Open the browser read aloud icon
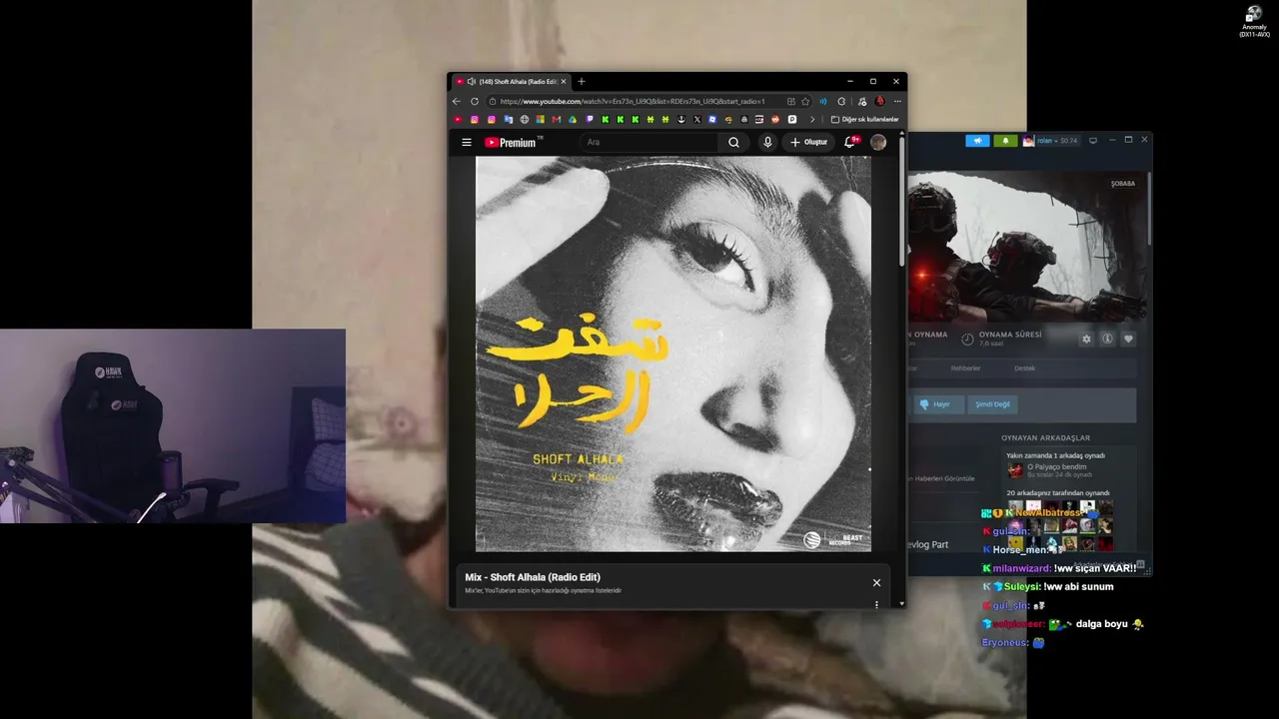The image size is (1279, 719). 823,101
